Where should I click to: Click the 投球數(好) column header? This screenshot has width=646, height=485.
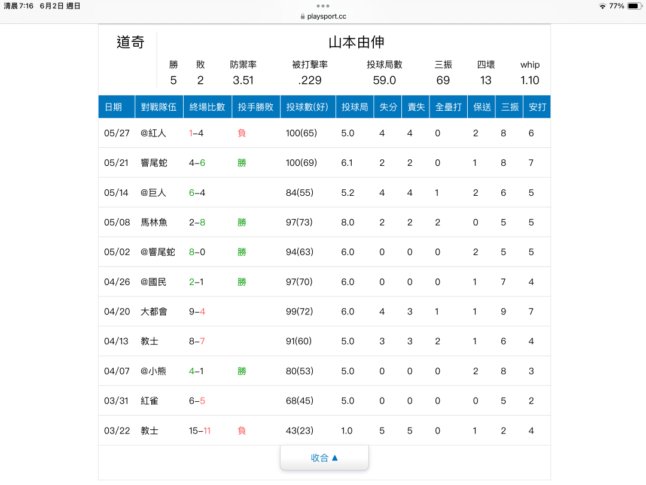[x=308, y=107]
